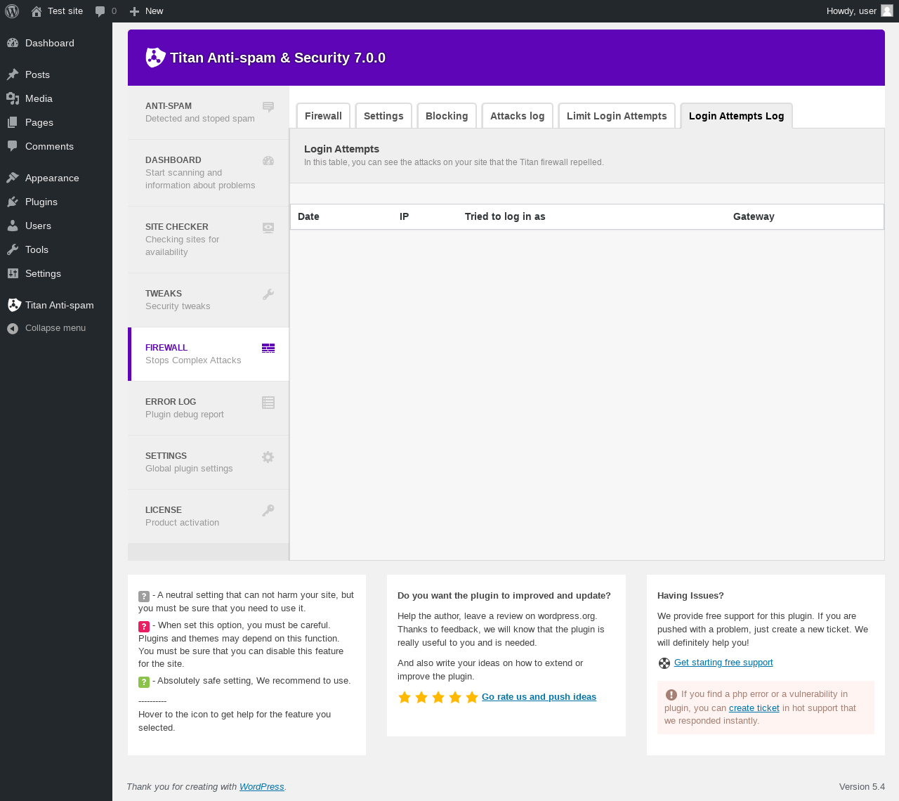Click the License key icon
This screenshot has height=801, width=899.
point(268,511)
